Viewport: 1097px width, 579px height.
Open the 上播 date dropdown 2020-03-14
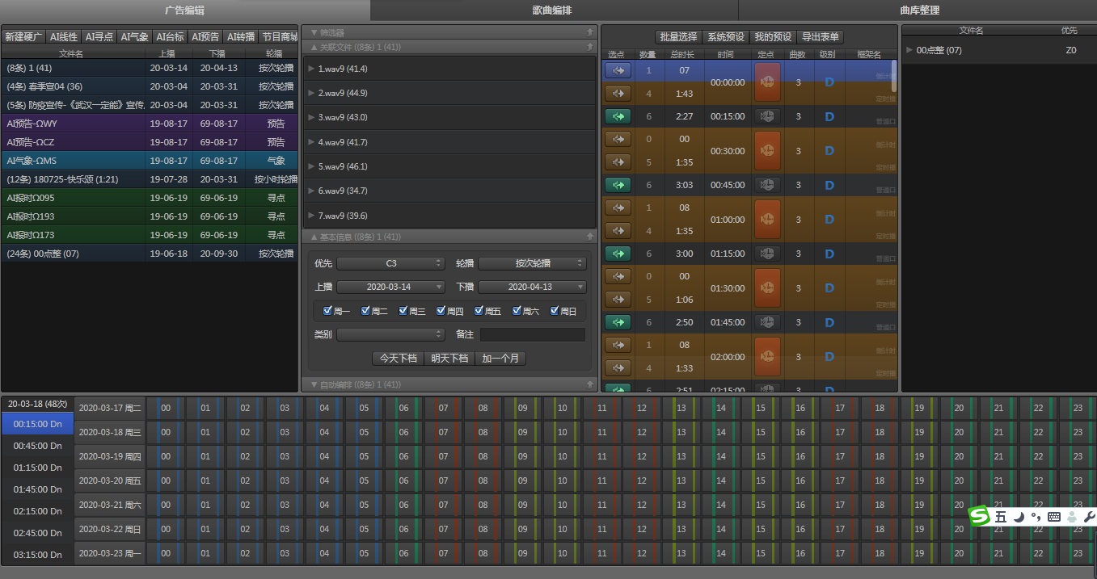pyautogui.click(x=391, y=287)
